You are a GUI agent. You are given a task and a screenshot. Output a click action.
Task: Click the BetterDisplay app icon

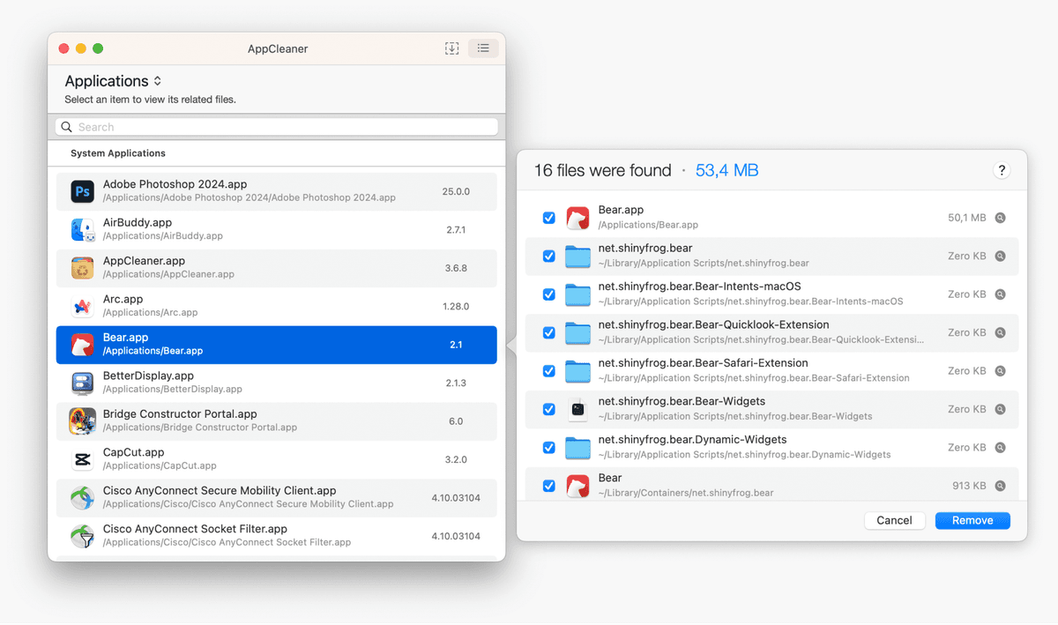83,383
